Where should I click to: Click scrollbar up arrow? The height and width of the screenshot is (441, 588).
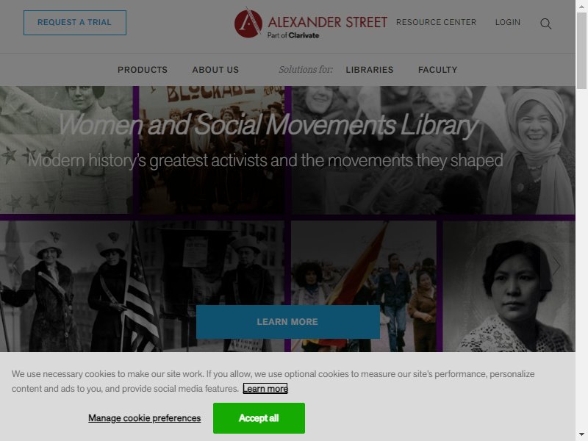point(581,6)
